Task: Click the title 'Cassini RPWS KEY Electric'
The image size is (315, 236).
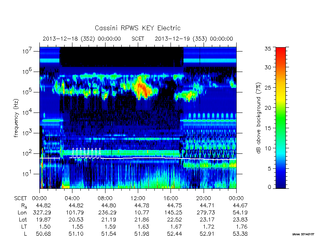Action: coord(137,28)
